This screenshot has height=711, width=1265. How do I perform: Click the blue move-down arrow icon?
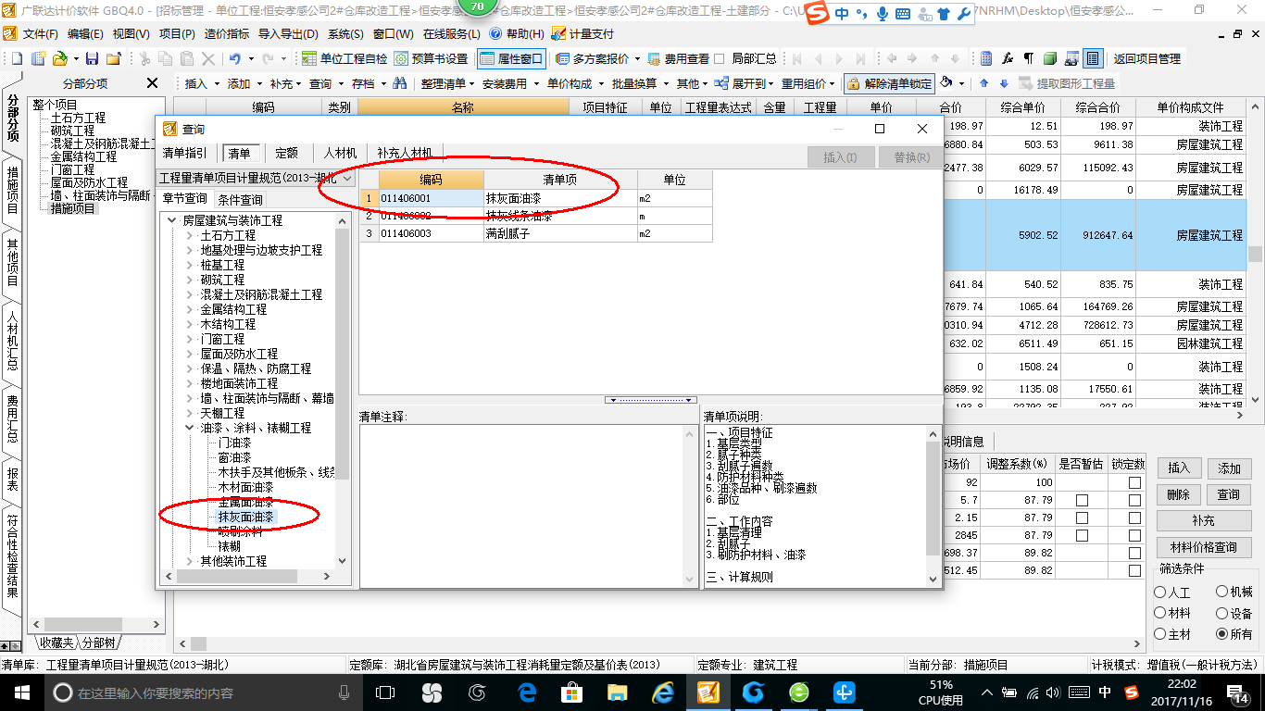(x=1003, y=83)
